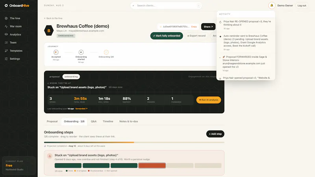Click the Log out button
The image size is (315, 177).
302,6
